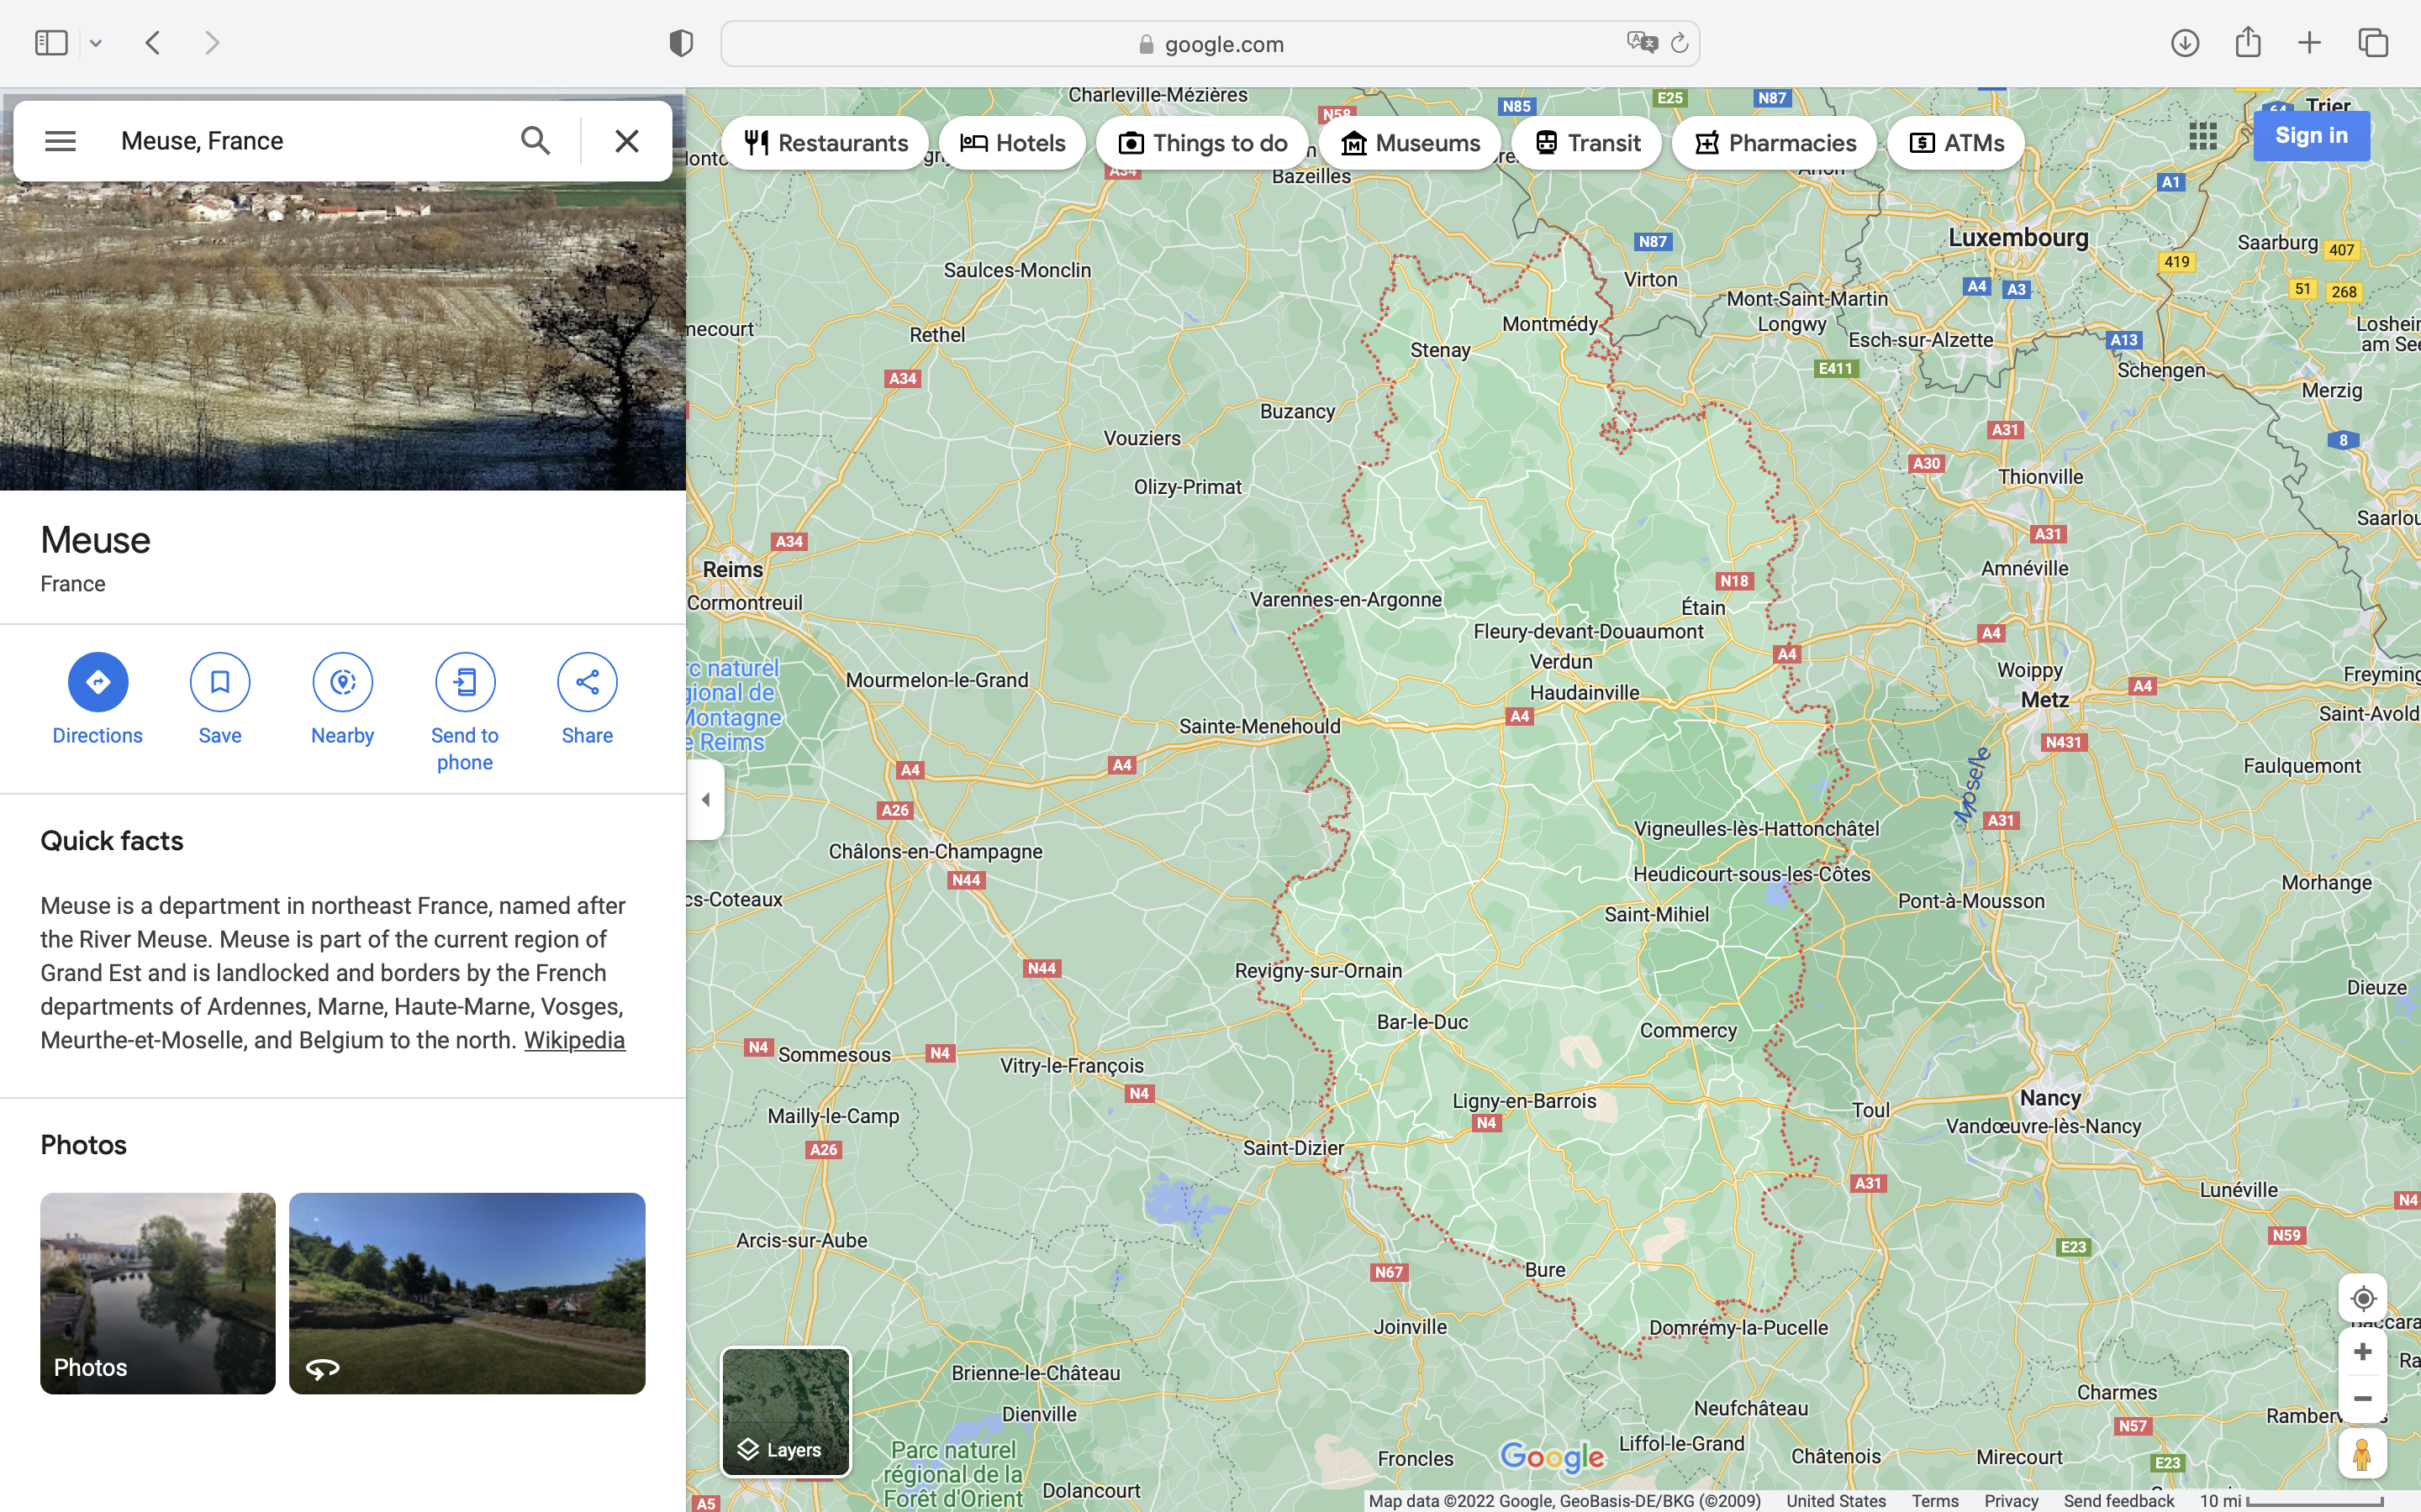The height and width of the screenshot is (1512, 2421).
Task: Show your location with the target icon
Action: coord(2362,1298)
